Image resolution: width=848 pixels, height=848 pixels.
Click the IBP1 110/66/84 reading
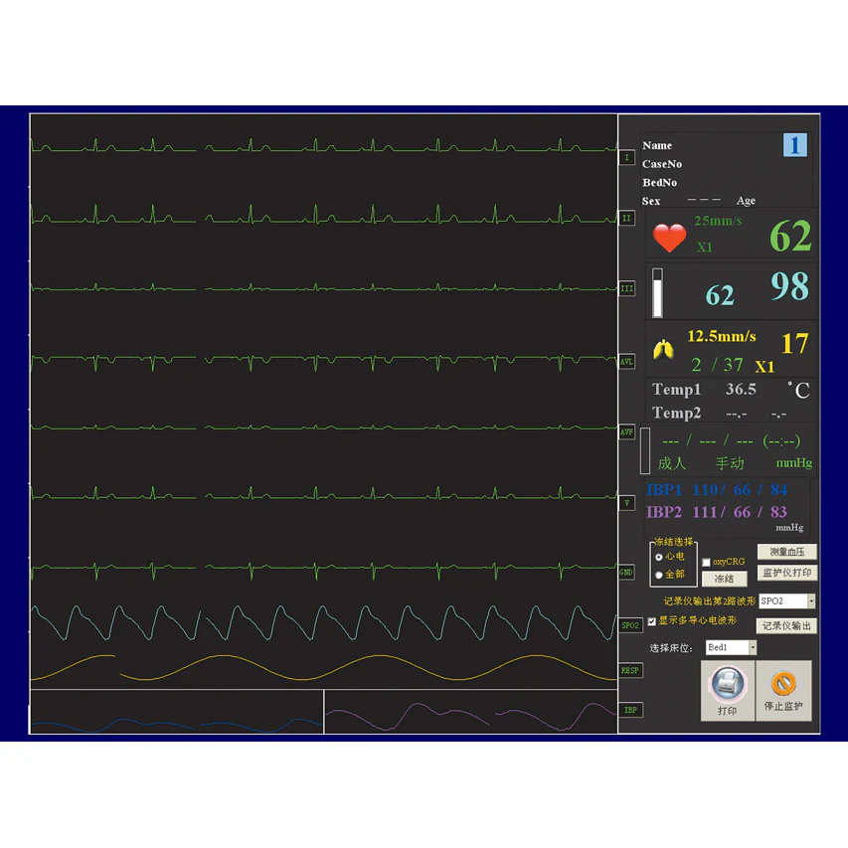tap(717, 490)
